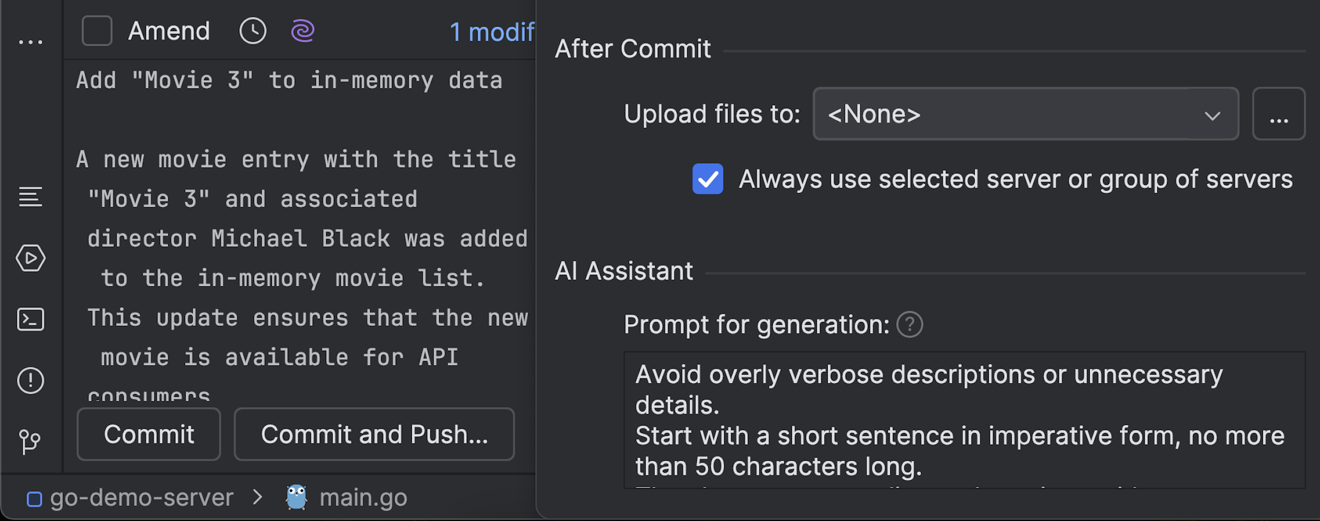Open the Terminal tool window
Screen dimensions: 1320x521
[30, 319]
